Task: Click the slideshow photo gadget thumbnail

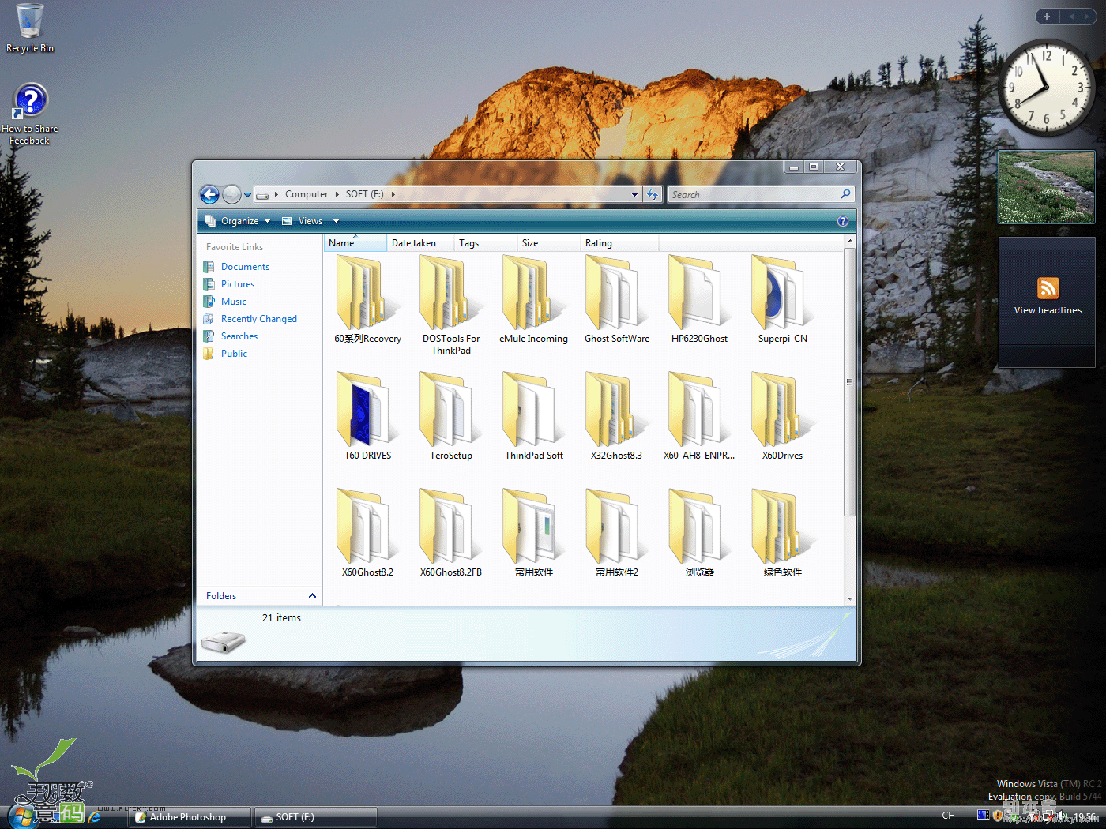Action: tap(1047, 187)
